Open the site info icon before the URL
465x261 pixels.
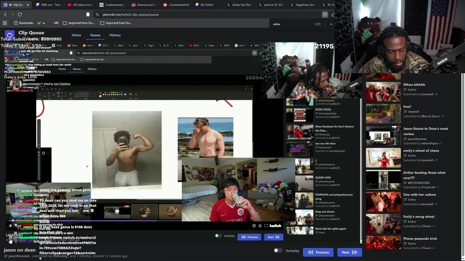[97, 14]
